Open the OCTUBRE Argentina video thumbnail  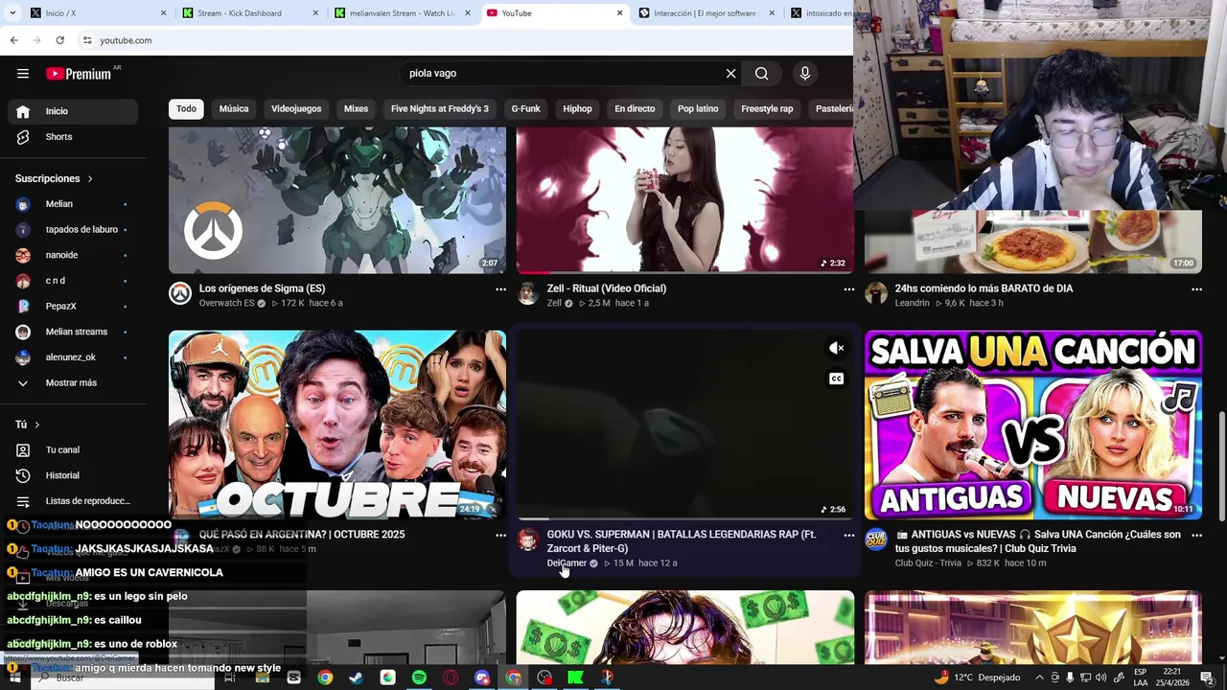pyautogui.click(x=337, y=425)
